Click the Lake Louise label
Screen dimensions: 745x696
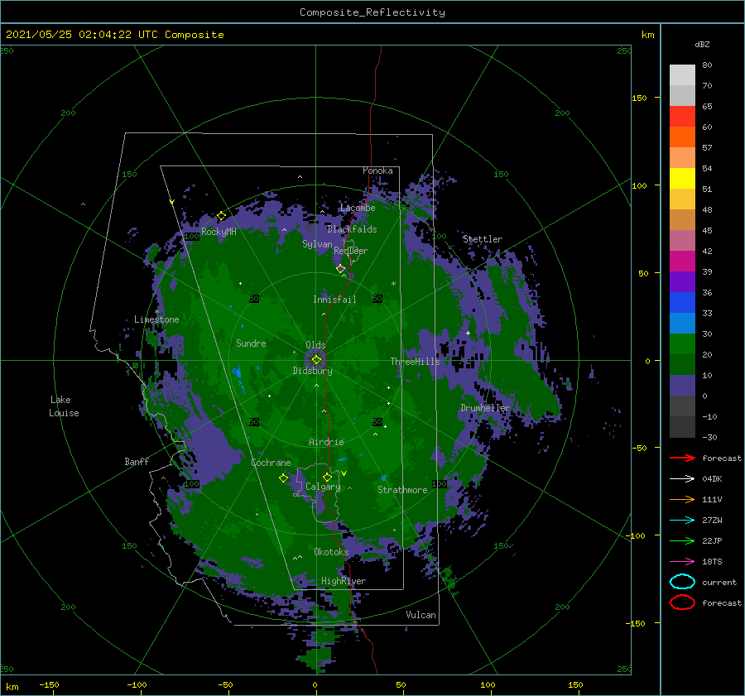point(64,406)
